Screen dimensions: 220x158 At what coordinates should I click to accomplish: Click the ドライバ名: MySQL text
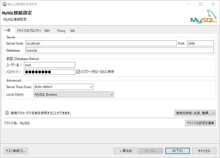[x=17, y=123]
